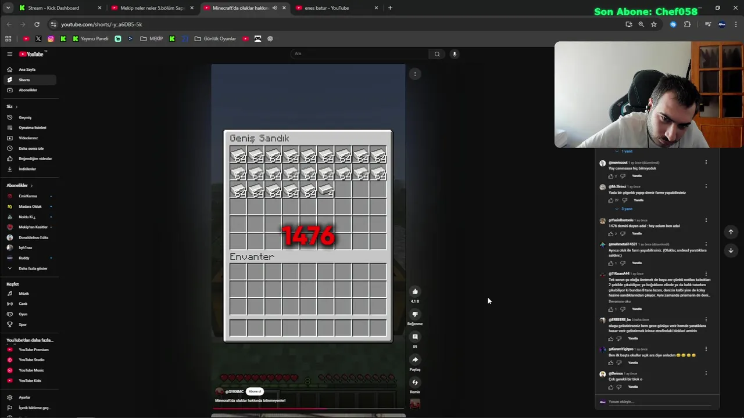Viewport: 744px width, 418px height.
Task: Reply to the @Mr.Birinci comment
Action: pos(638,200)
